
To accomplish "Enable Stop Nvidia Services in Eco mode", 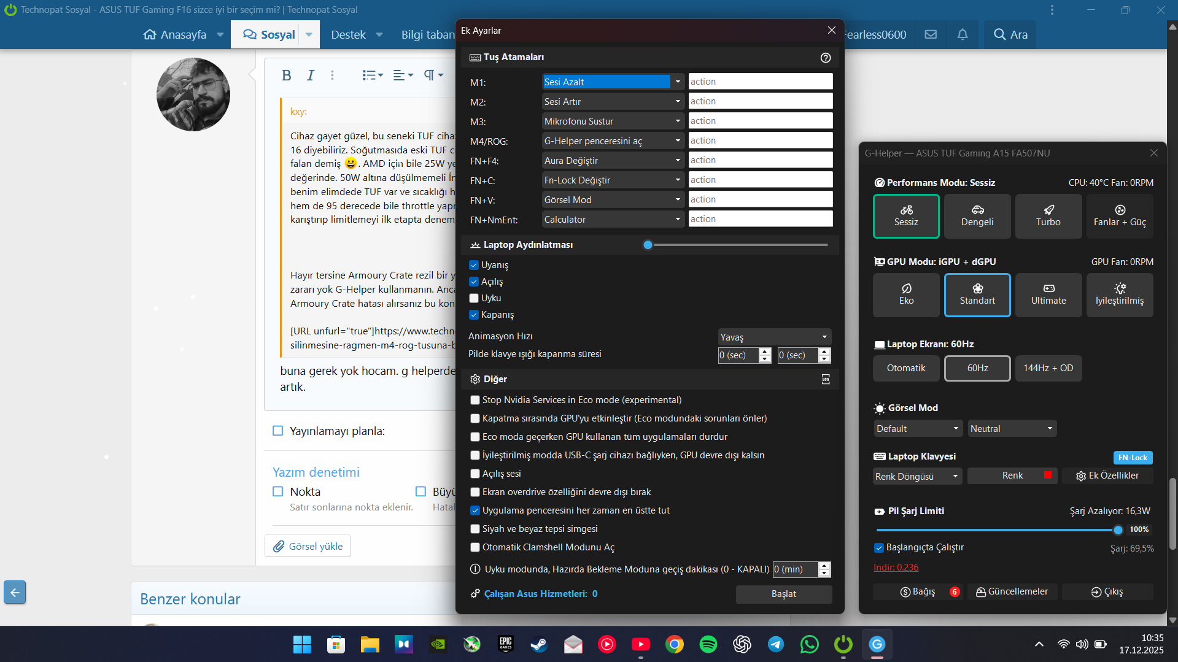I will (x=475, y=400).
